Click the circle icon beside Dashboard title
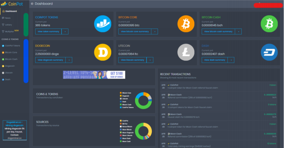284x148 pixels. pos(32,4)
